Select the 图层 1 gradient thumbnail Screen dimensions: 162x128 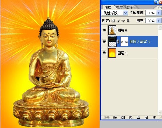pos(112,53)
